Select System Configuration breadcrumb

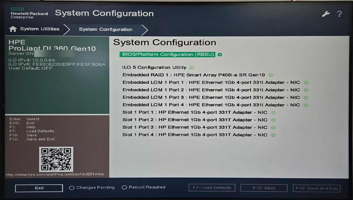point(105,29)
